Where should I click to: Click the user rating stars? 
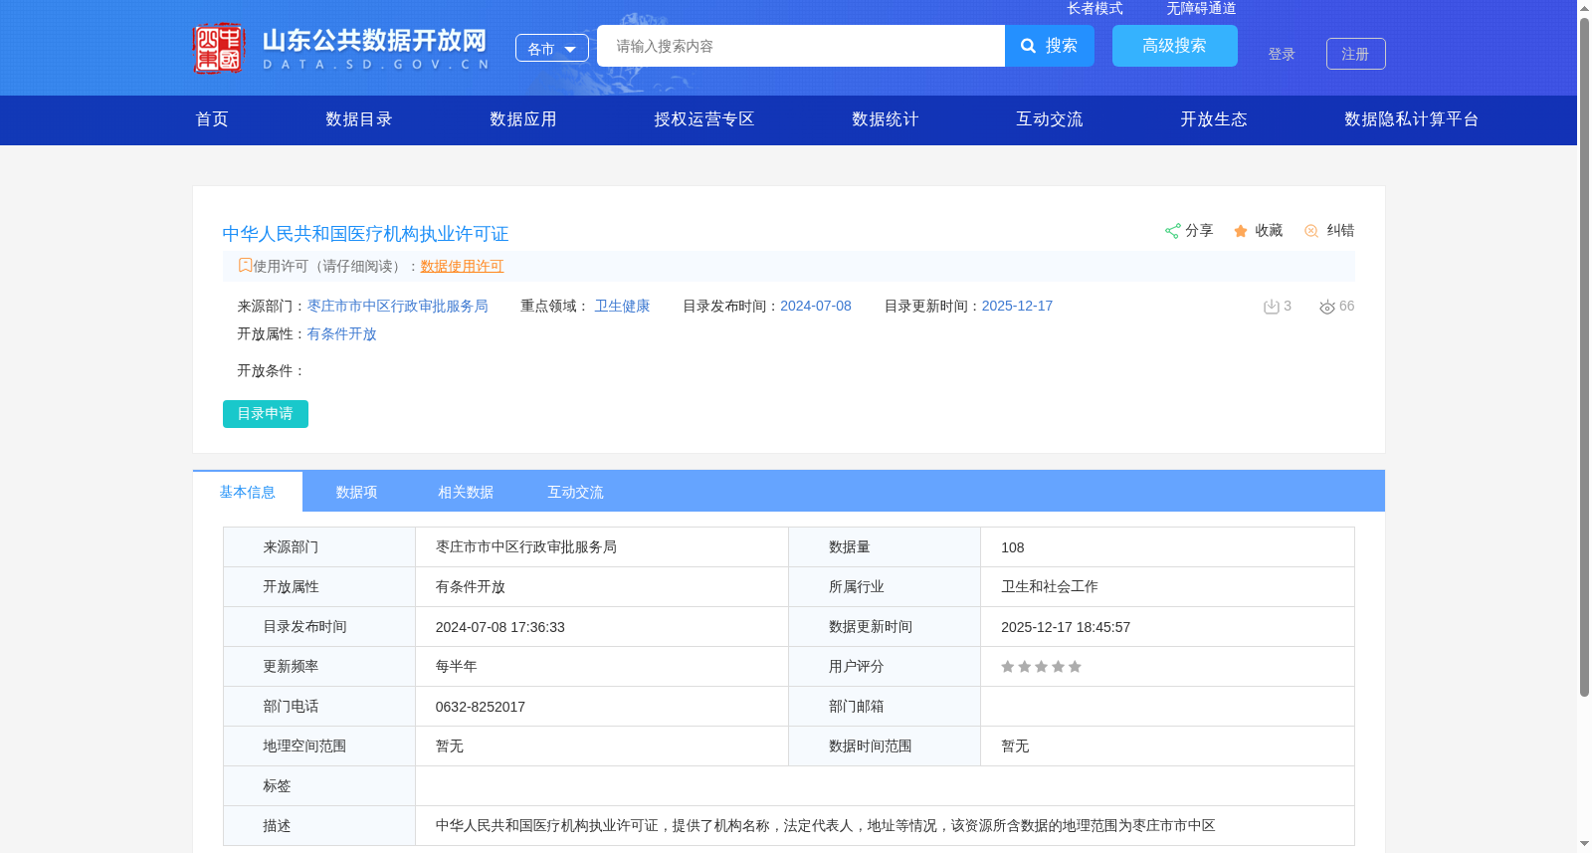1041,667
